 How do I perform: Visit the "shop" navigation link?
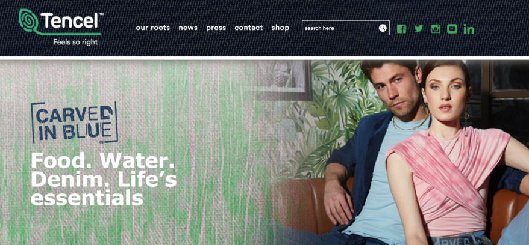coord(280,28)
